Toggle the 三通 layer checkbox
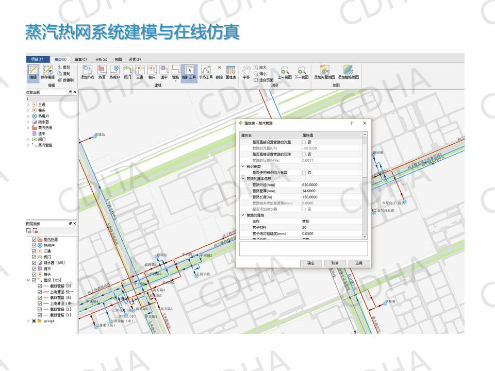The height and width of the screenshot is (371, 495). (x=34, y=251)
